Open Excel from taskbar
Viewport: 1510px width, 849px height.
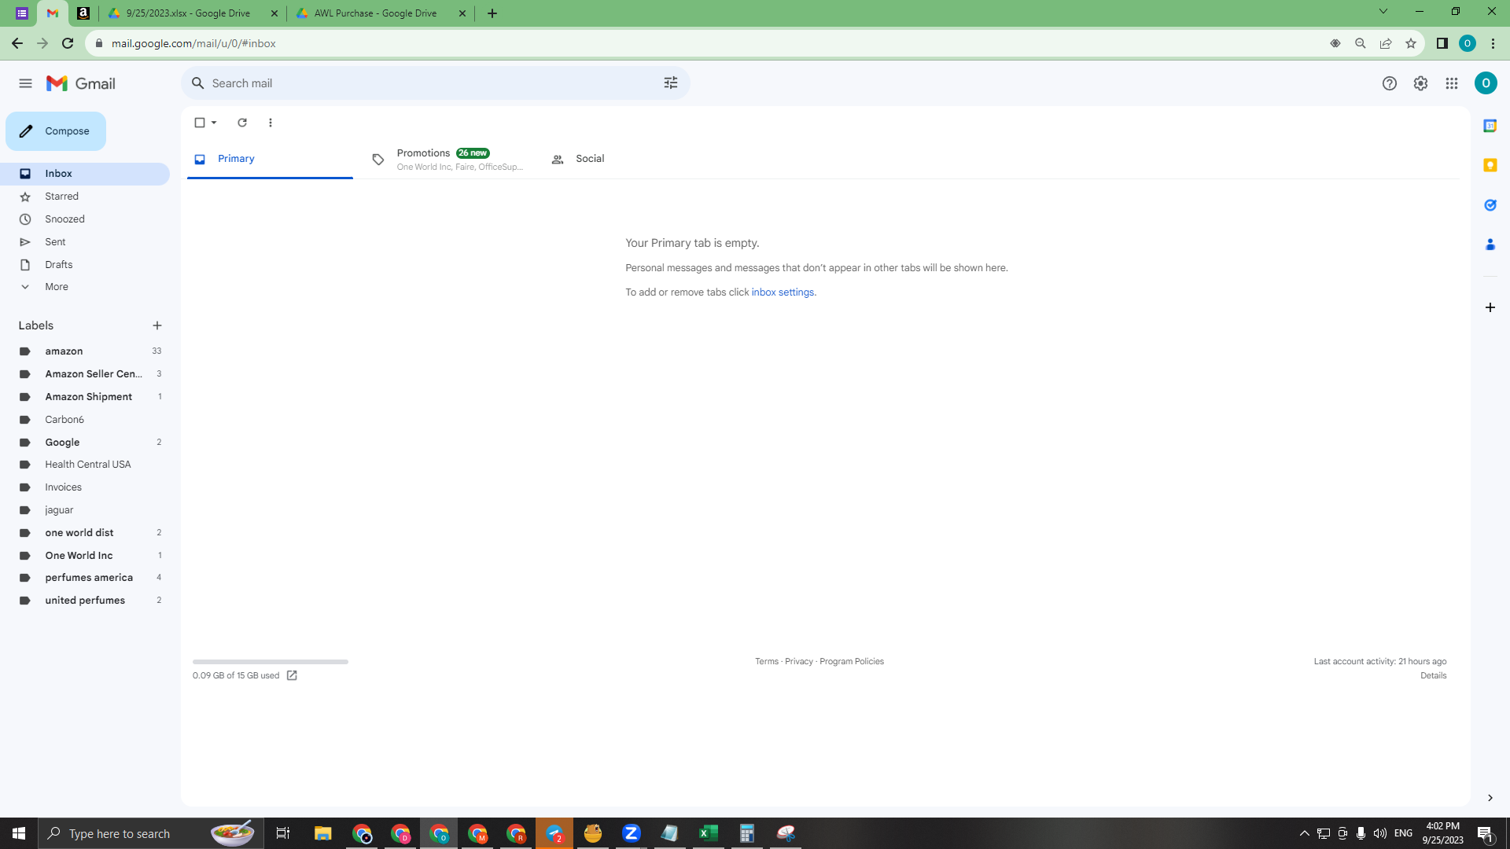pyautogui.click(x=709, y=833)
